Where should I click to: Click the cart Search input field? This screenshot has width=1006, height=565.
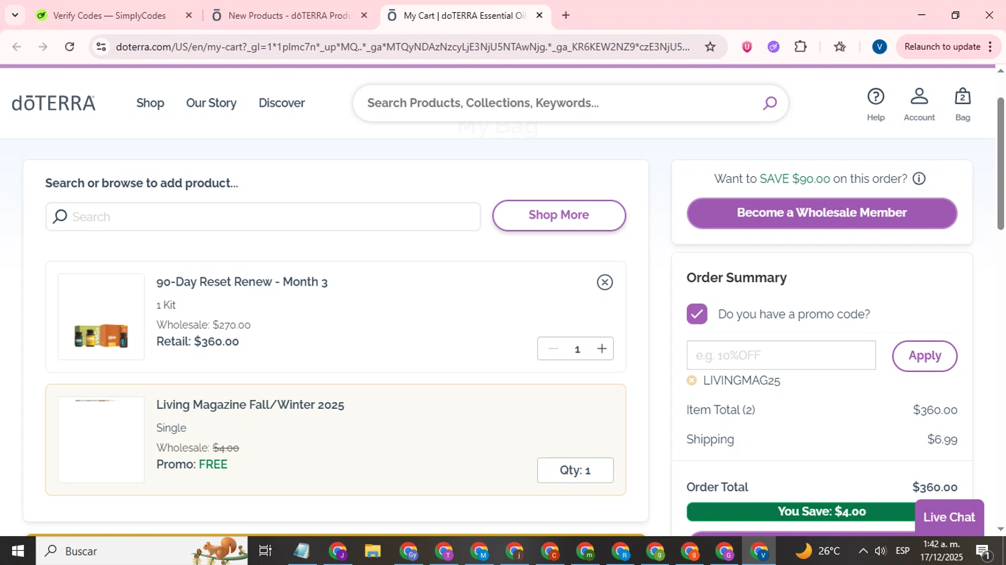pyautogui.click(x=263, y=217)
